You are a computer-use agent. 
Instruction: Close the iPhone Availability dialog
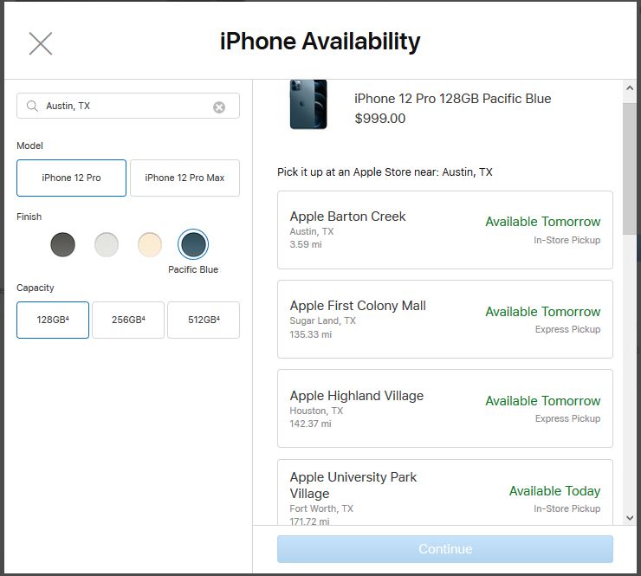pyautogui.click(x=41, y=43)
